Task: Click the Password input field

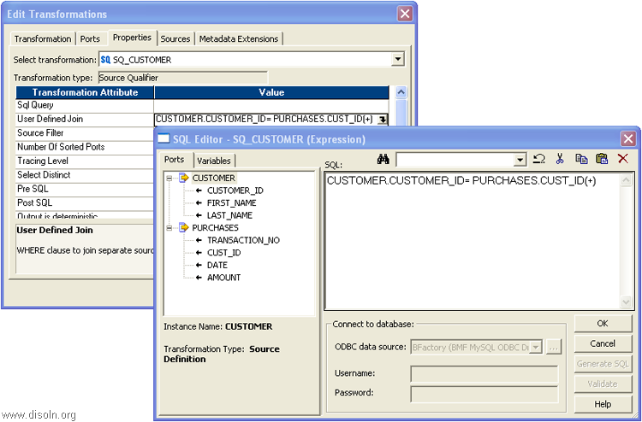Action: pyautogui.click(x=484, y=394)
